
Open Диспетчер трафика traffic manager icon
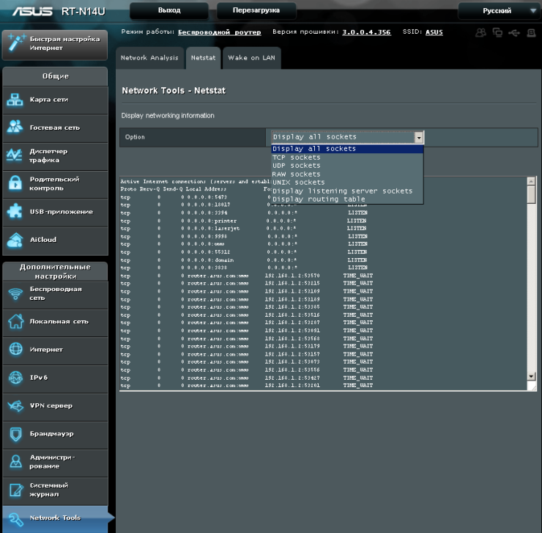[15, 155]
